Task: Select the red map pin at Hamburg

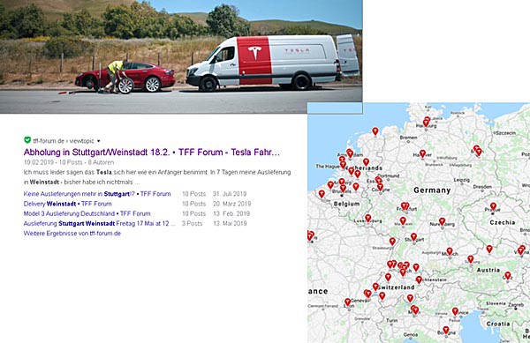Action: point(427,122)
